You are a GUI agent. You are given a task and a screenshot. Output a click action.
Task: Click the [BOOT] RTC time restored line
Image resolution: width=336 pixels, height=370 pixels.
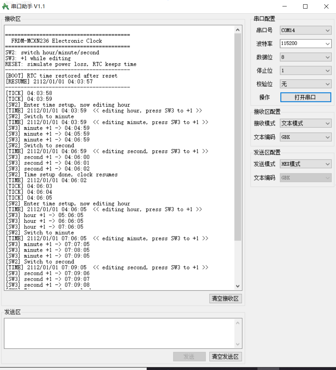[61, 76]
